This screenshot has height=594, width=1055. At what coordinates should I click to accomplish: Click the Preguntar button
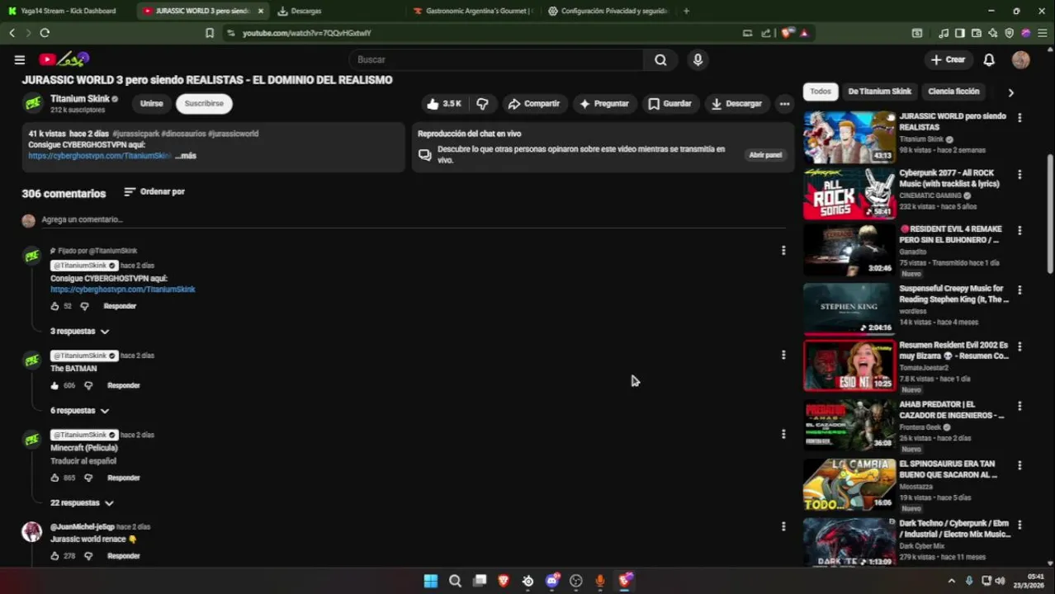point(603,104)
